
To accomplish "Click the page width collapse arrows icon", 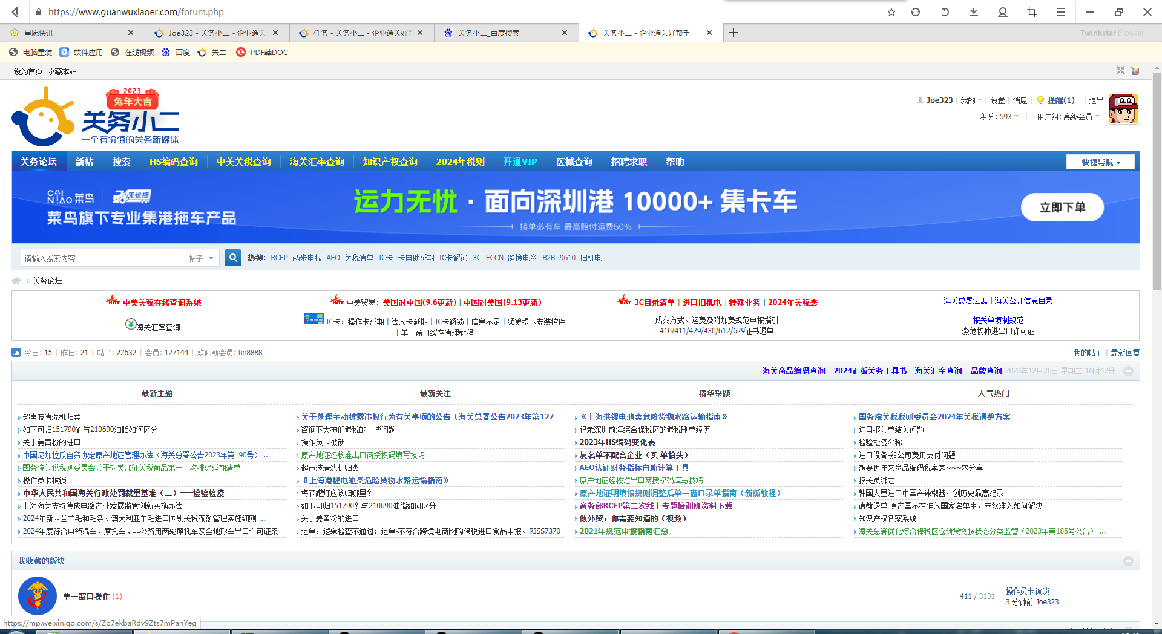I will (1121, 71).
